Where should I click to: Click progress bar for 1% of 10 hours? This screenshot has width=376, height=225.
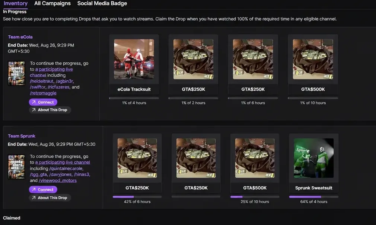[313, 98]
